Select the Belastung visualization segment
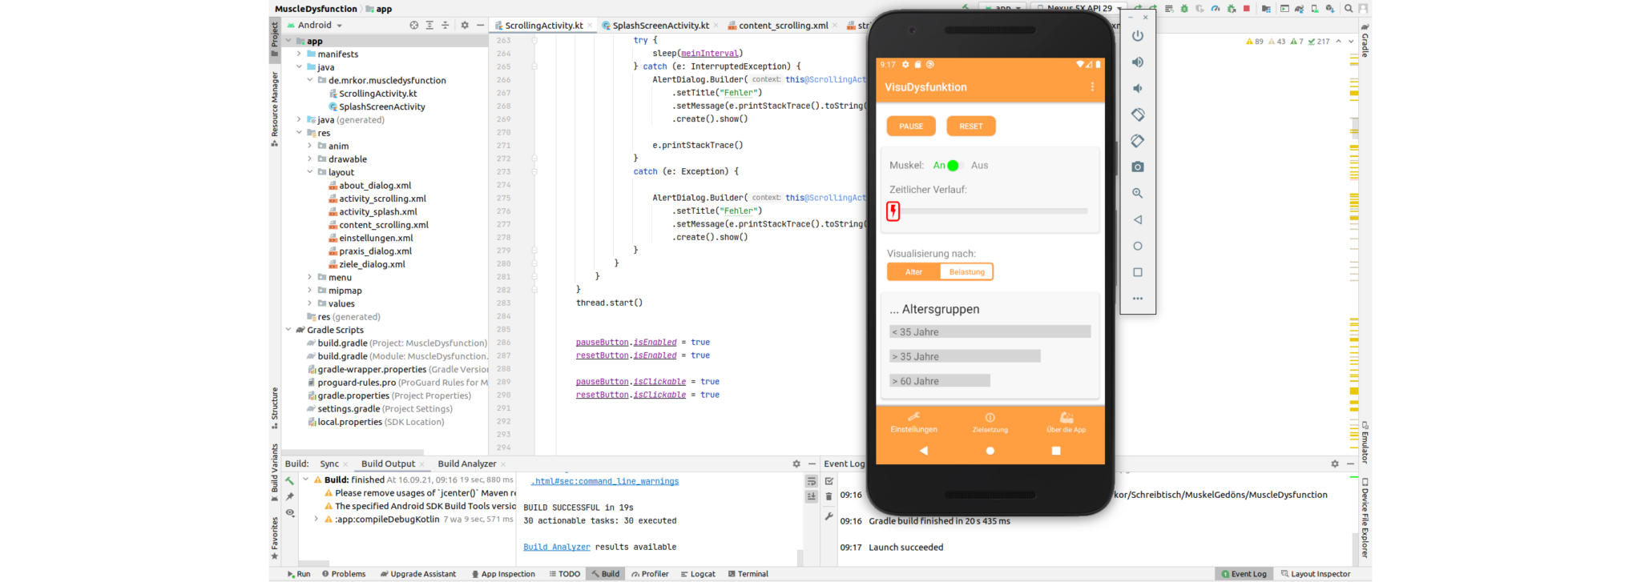 tap(966, 272)
